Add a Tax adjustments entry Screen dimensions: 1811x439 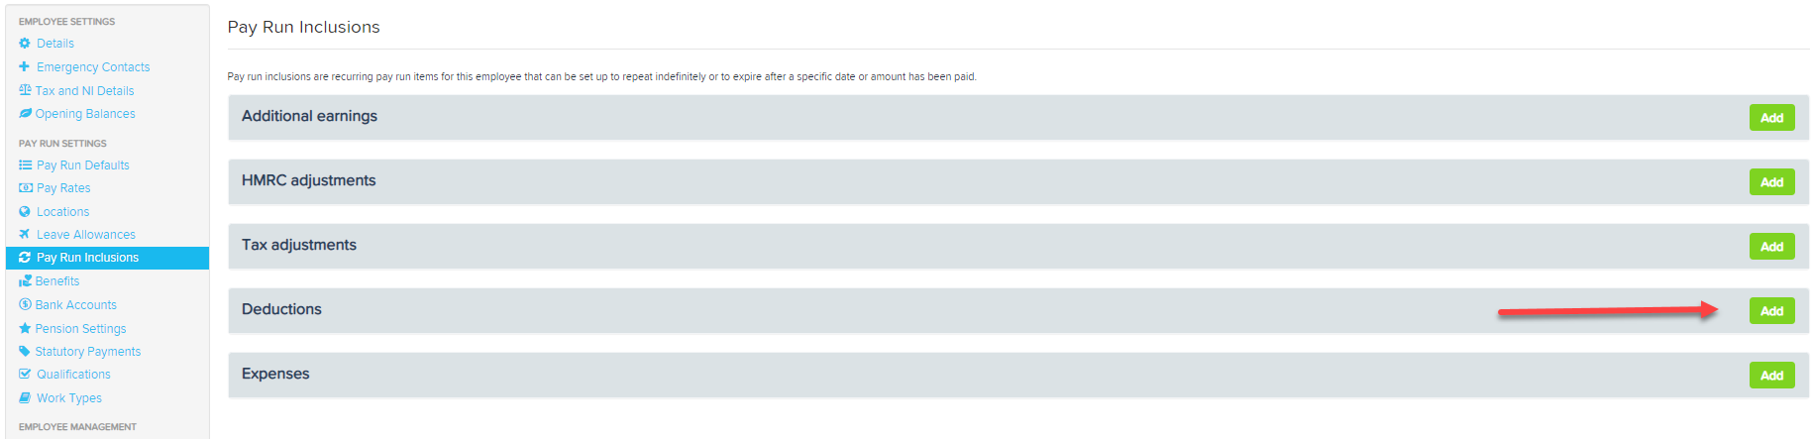(1771, 247)
